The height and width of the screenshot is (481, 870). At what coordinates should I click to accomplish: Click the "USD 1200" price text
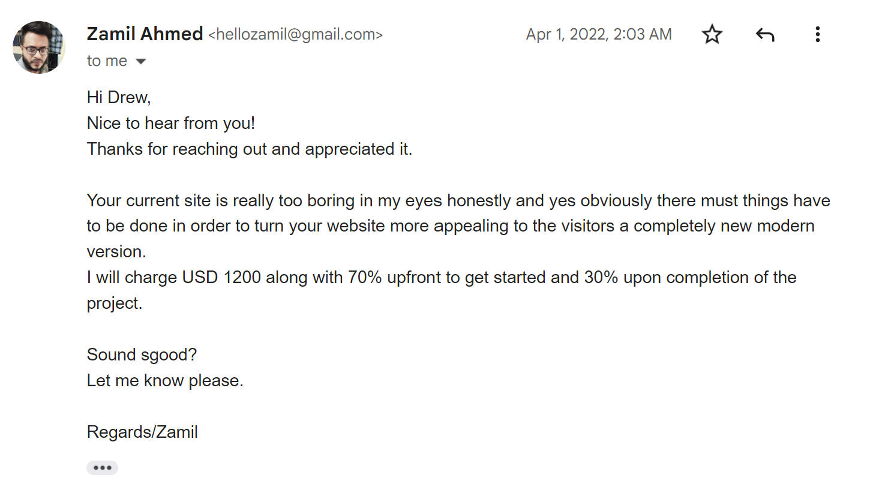coord(221,278)
